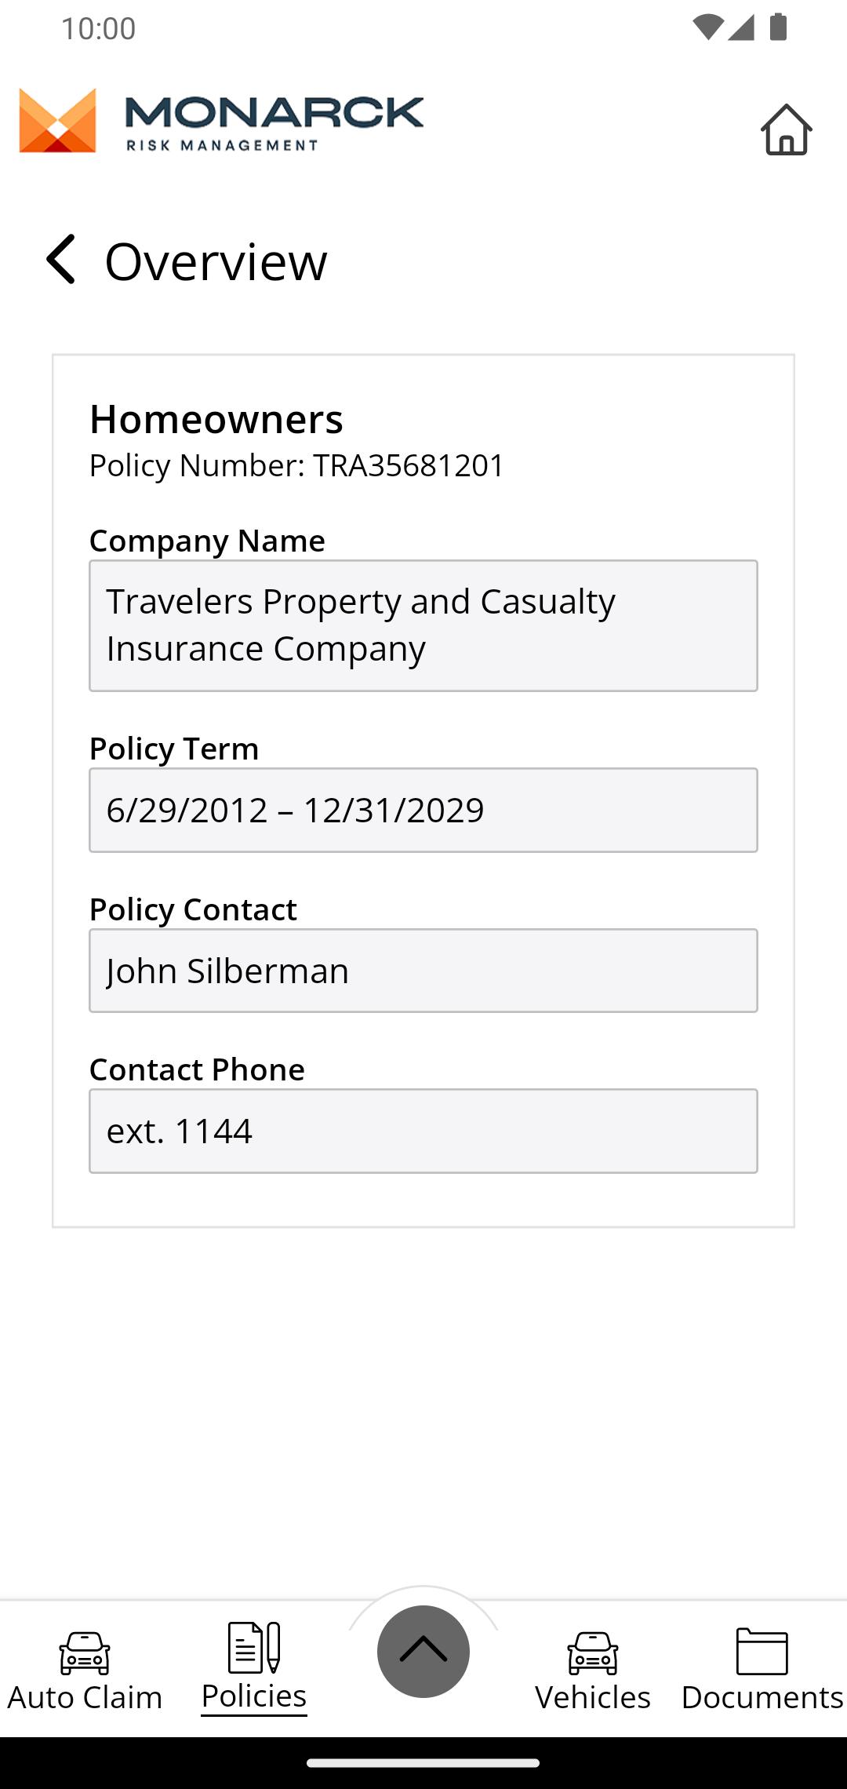Image resolution: width=847 pixels, height=1789 pixels.
Task: Tap the Homeowners policy heading
Action: (x=216, y=418)
